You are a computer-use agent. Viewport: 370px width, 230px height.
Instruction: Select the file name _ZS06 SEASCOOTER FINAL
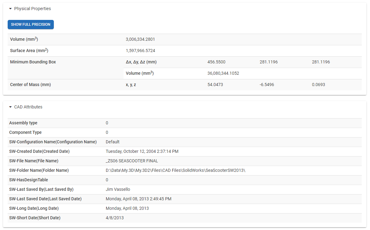pyautogui.click(x=132, y=161)
